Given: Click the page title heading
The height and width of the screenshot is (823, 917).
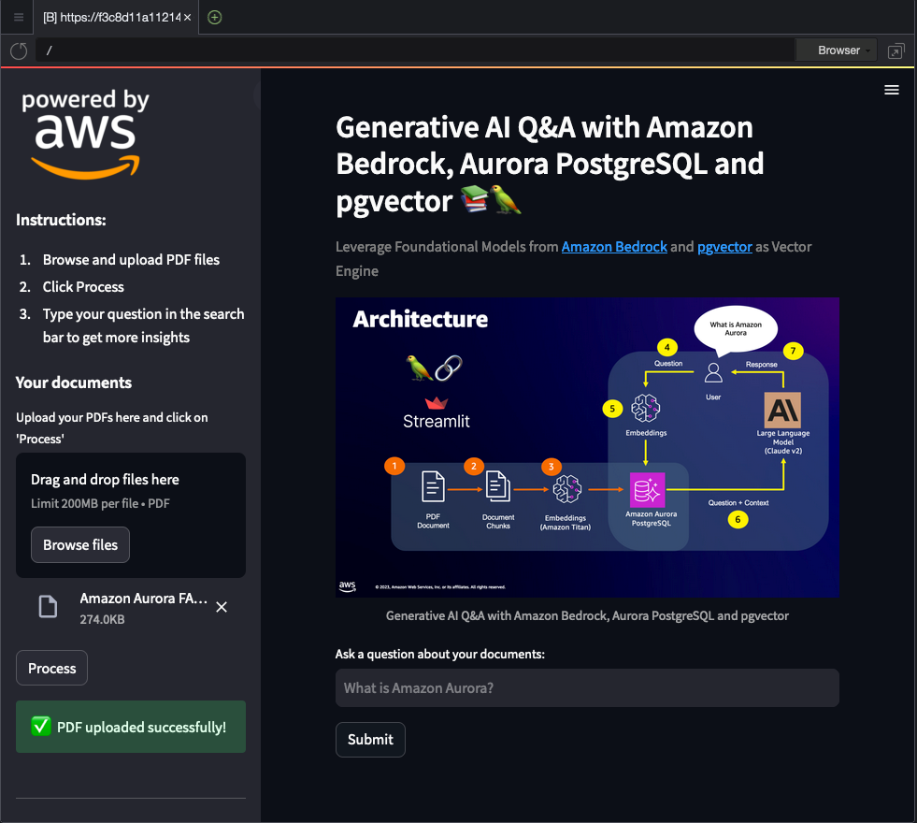Looking at the screenshot, I should click(x=550, y=164).
